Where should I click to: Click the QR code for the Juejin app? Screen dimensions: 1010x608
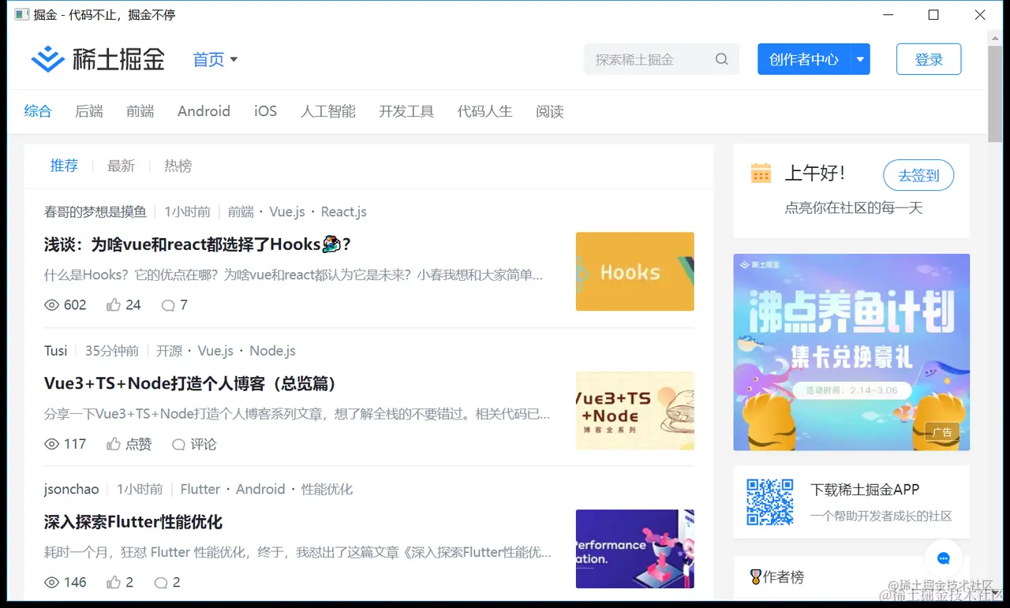(x=769, y=502)
